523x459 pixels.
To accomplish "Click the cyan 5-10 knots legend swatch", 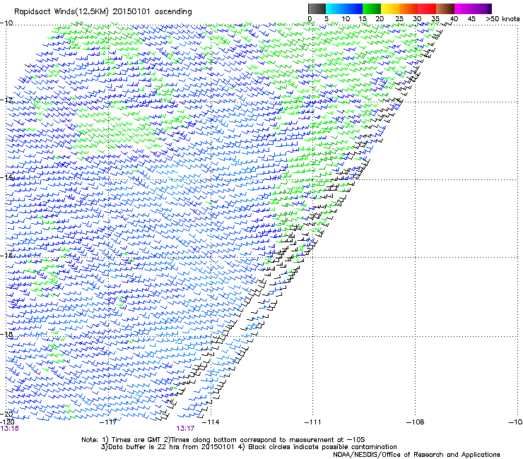I will [x=335, y=8].
